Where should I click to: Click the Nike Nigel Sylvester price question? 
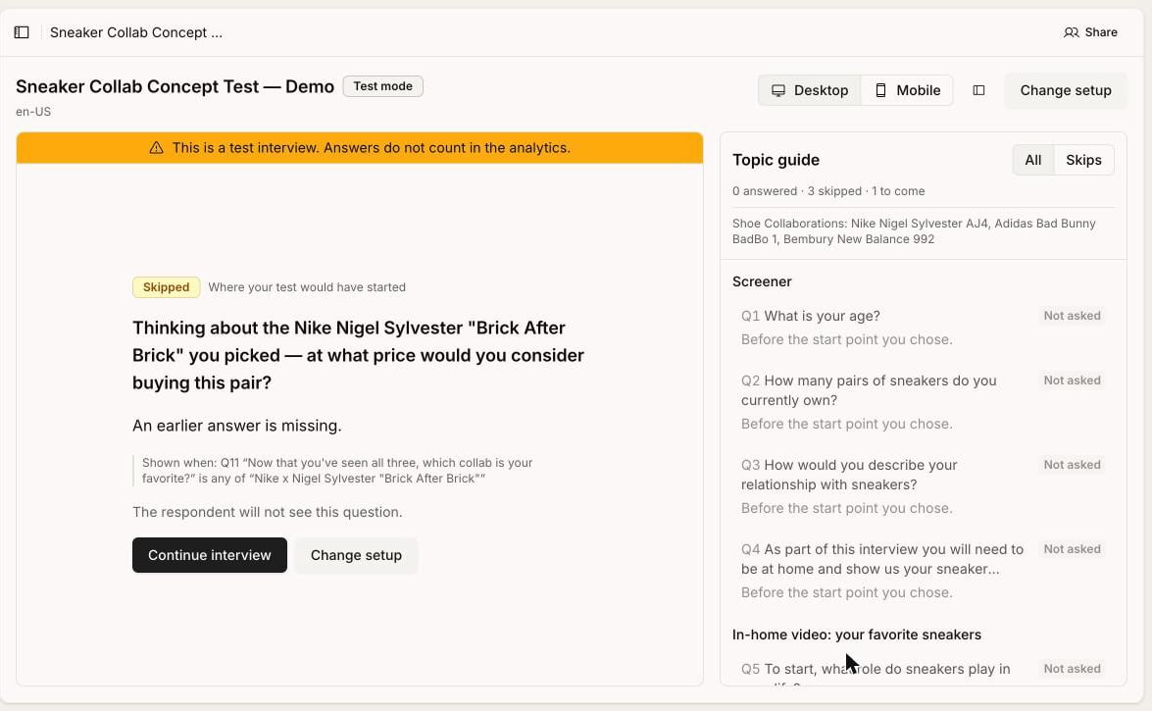click(359, 355)
